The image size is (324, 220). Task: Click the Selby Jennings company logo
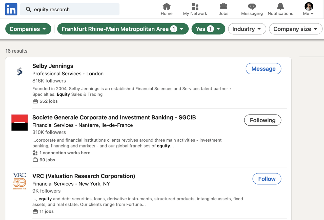[x=19, y=72]
